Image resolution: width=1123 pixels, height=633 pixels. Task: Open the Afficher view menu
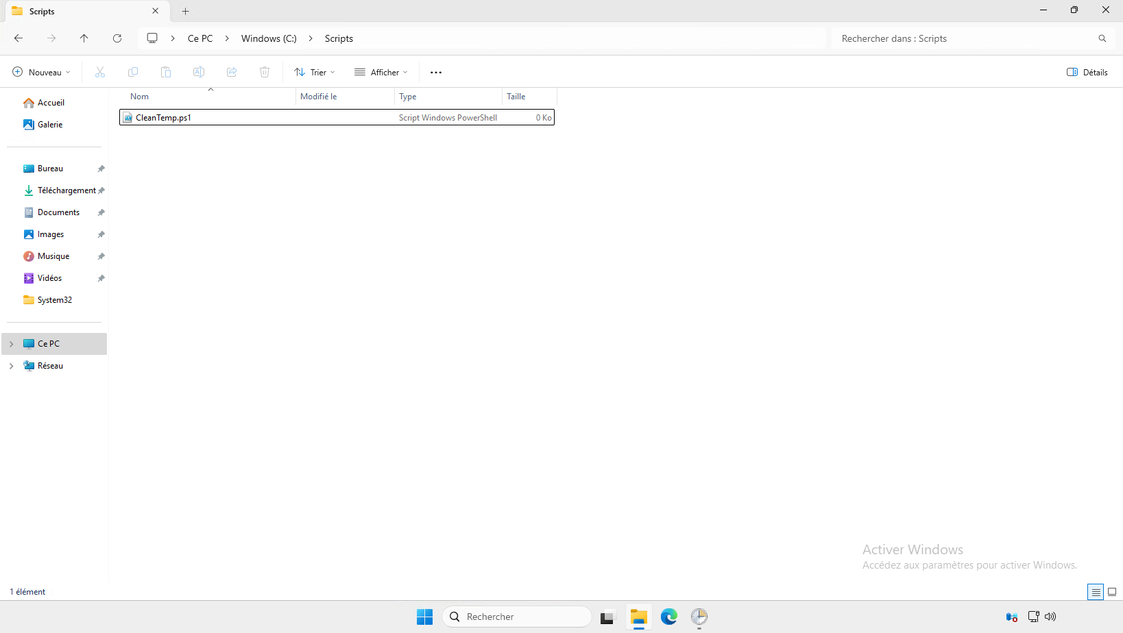[x=381, y=73]
